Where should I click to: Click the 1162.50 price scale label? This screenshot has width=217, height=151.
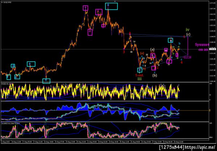coord(213,14)
